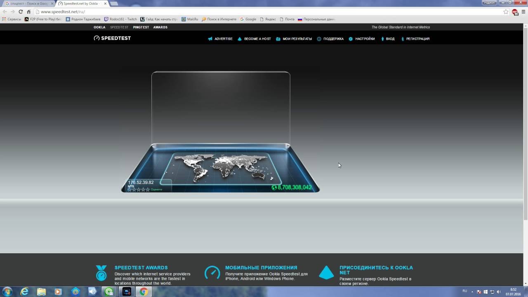Click the world map in the Speedtest panel
The width and height of the screenshot is (528, 297).
click(222, 168)
